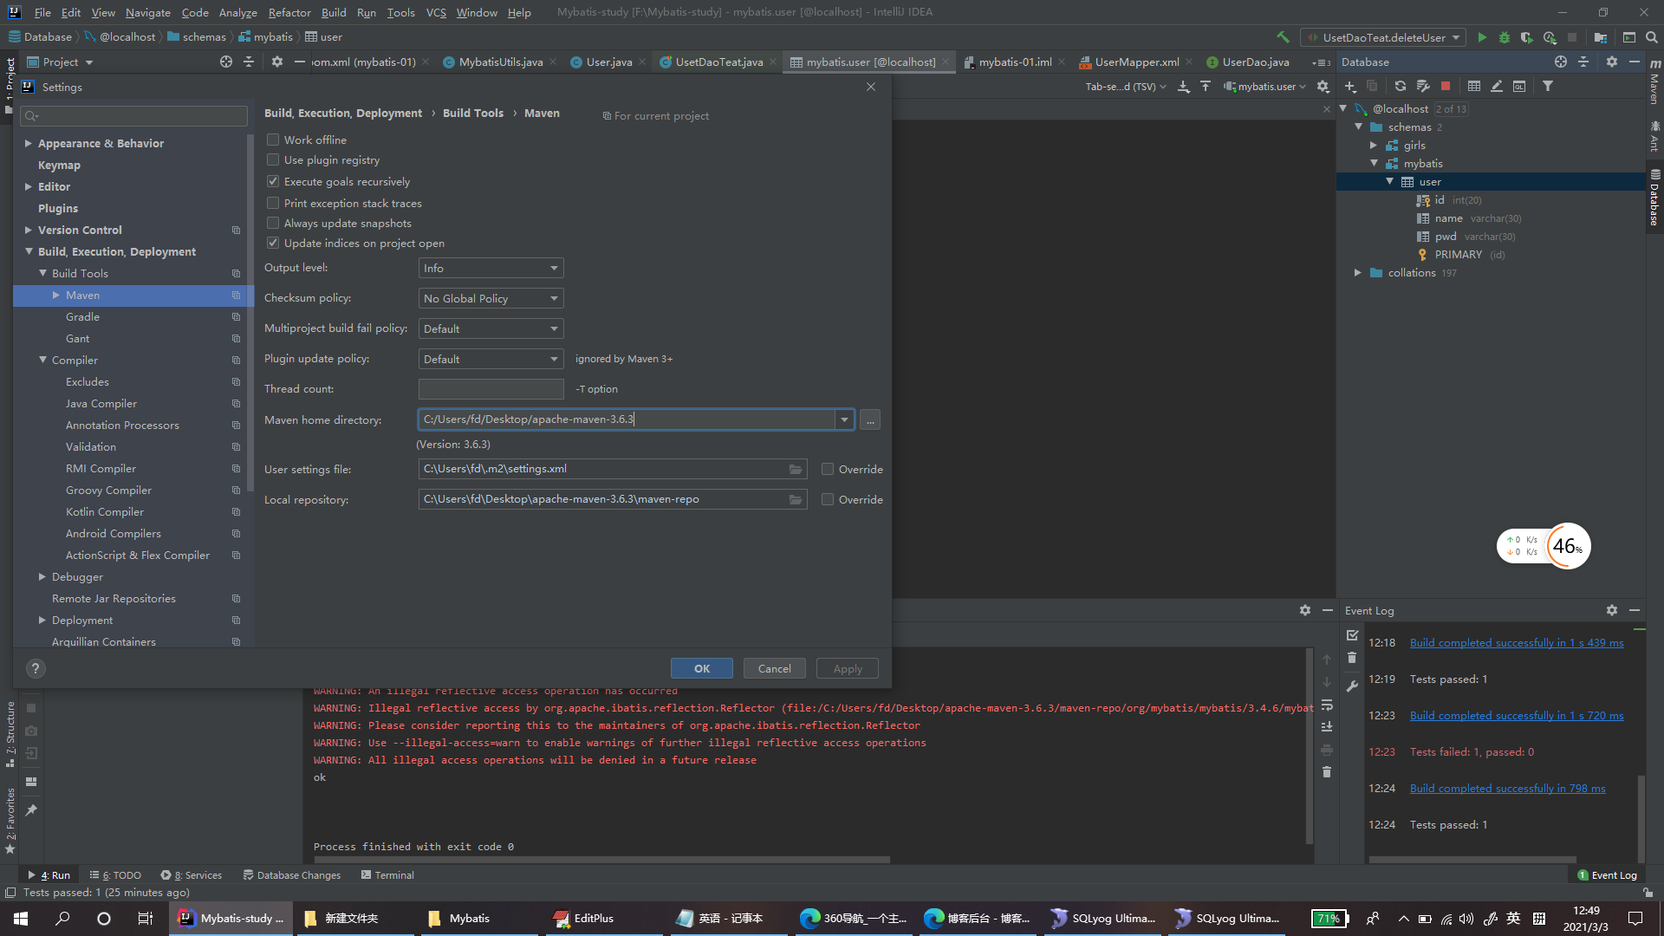Switch to the UserMapper.xml tab
The width and height of the screenshot is (1664, 936).
1135,62
